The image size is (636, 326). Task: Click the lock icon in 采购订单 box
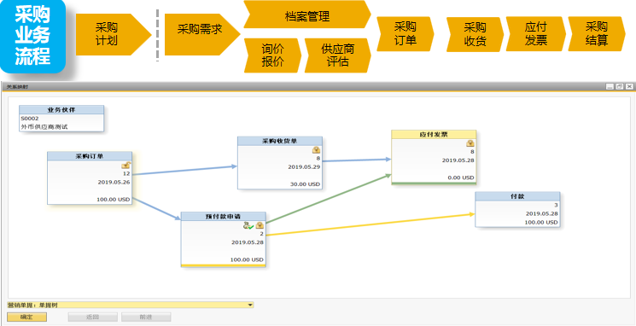click(x=125, y=165)
